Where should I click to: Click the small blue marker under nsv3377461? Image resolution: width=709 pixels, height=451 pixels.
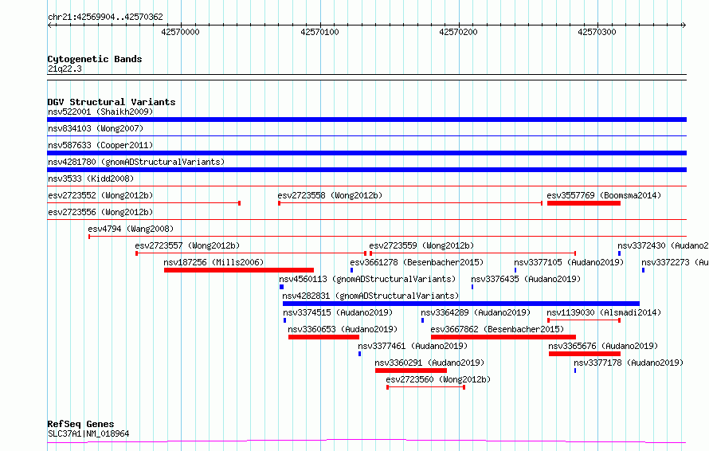(x=359, y=354)
